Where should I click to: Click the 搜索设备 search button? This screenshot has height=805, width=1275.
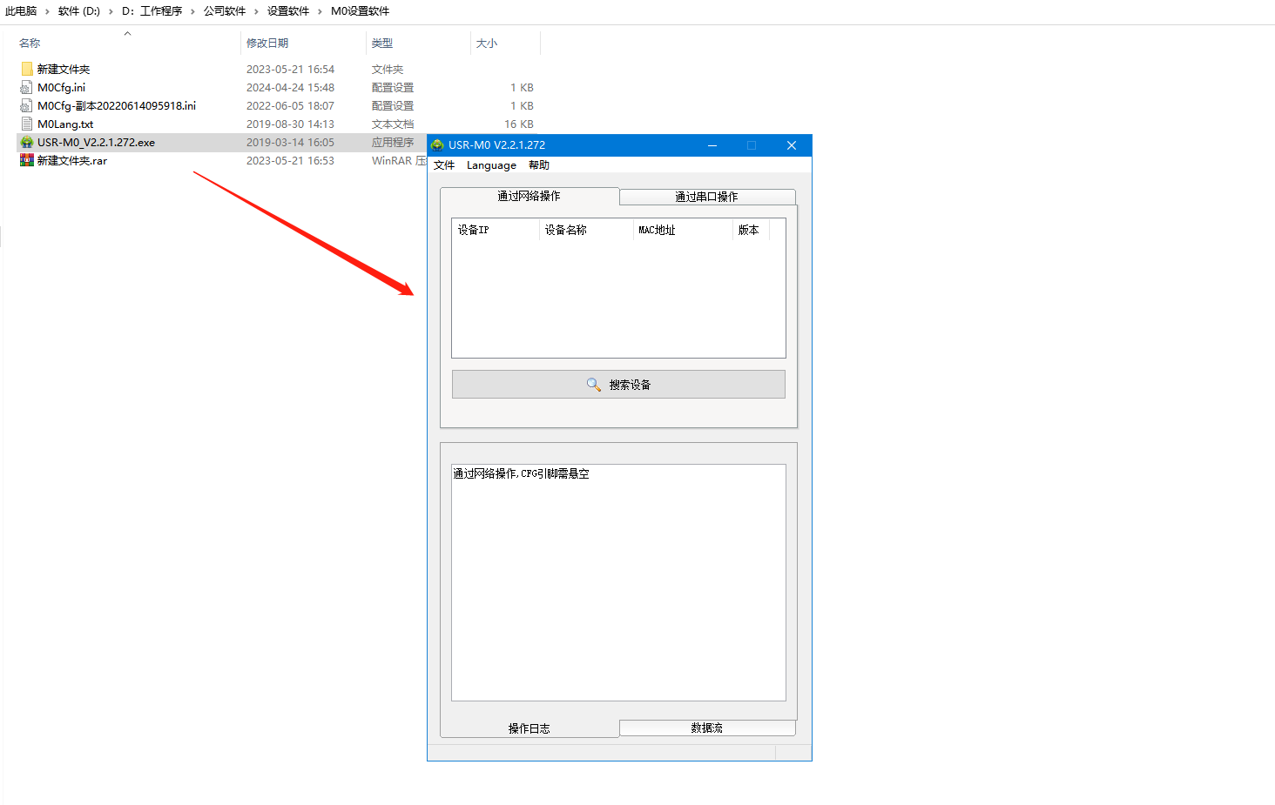pos(618,385)
